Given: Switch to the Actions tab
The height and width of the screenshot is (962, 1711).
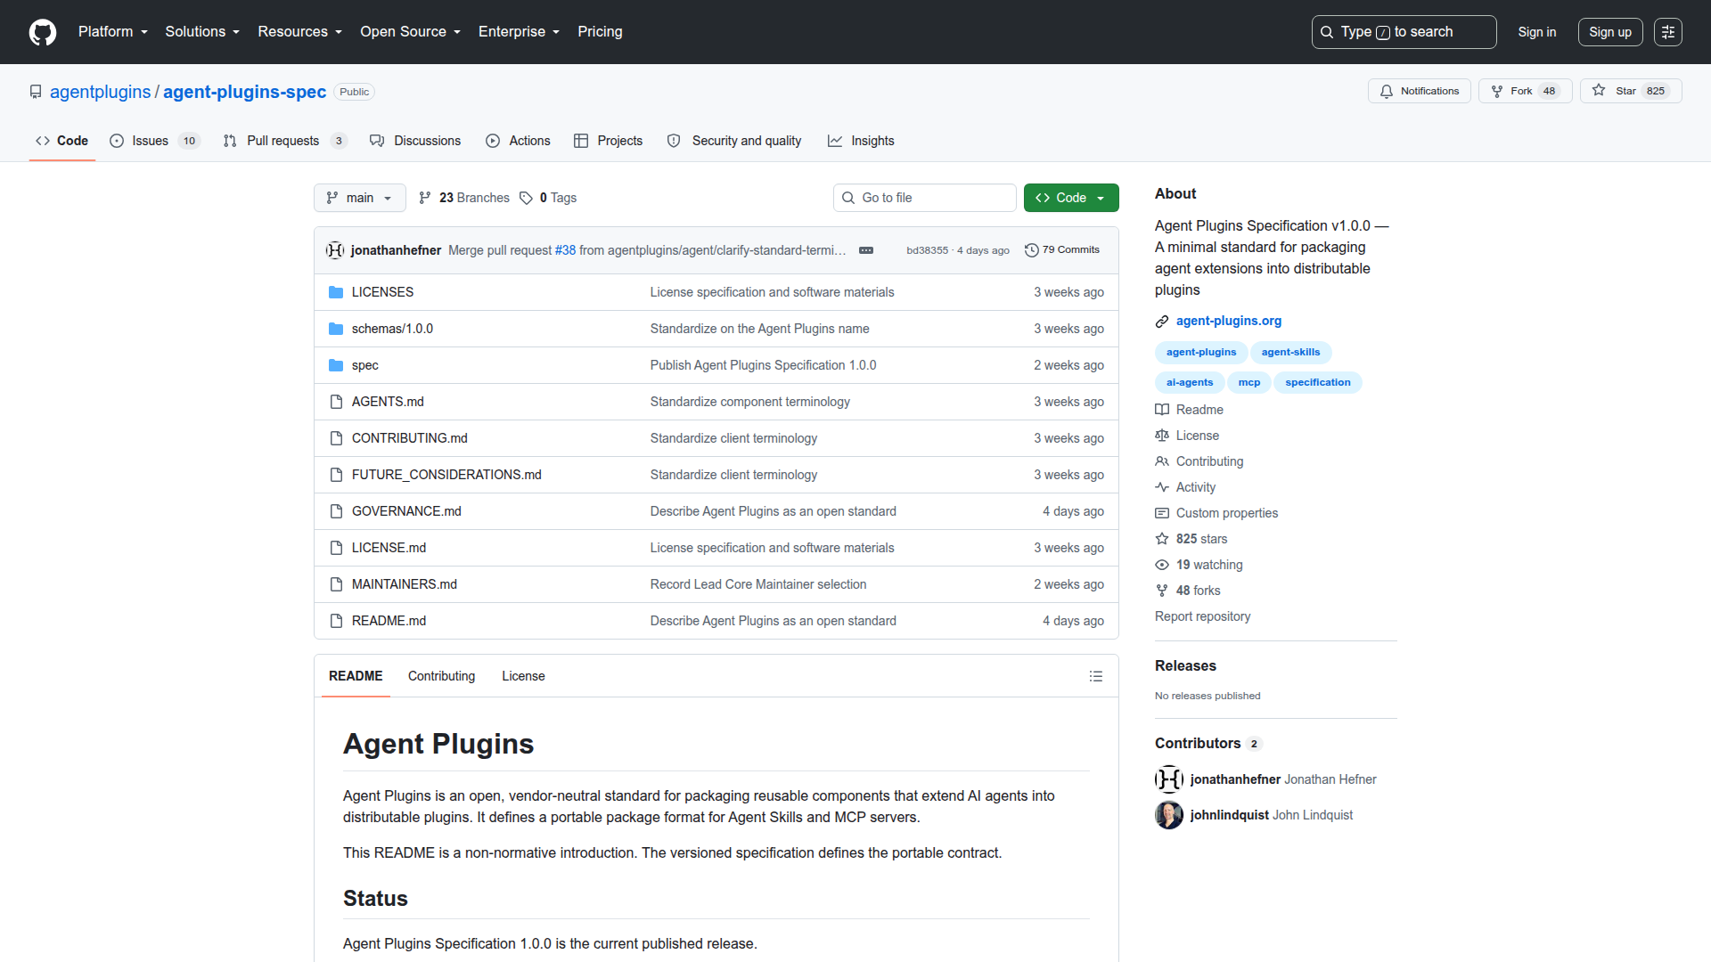Looking at the screenshot, I should click(518, 141).
